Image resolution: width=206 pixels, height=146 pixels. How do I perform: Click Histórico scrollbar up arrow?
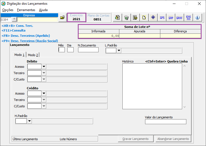(185, 66)
